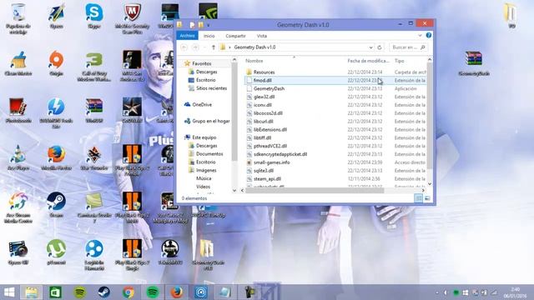The image size is (534, 300).
Task: Open War Thunder desktop shortcut
Action: tap(94, 157)
